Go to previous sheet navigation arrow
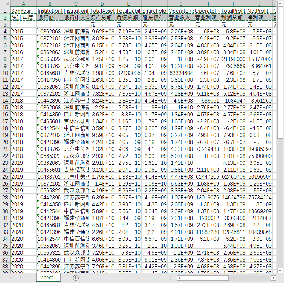284x283 pixels. click(x=11, y=278)
